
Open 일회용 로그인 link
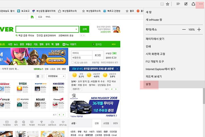click(111, 58)
